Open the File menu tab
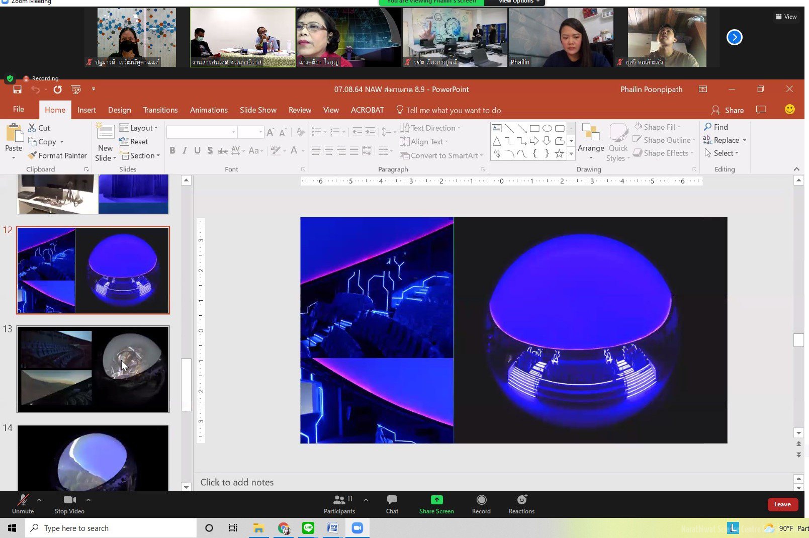Viewport: 809px width, 538px height. pyautogui.click(x=19, y=109)
